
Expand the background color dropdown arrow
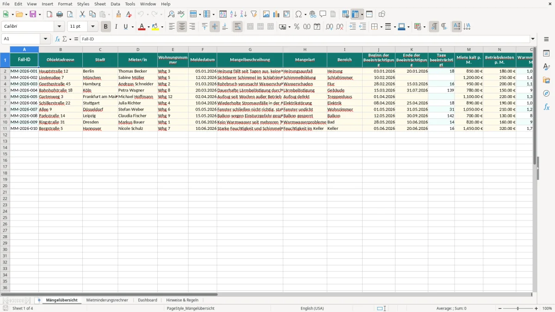pos(162,27)
